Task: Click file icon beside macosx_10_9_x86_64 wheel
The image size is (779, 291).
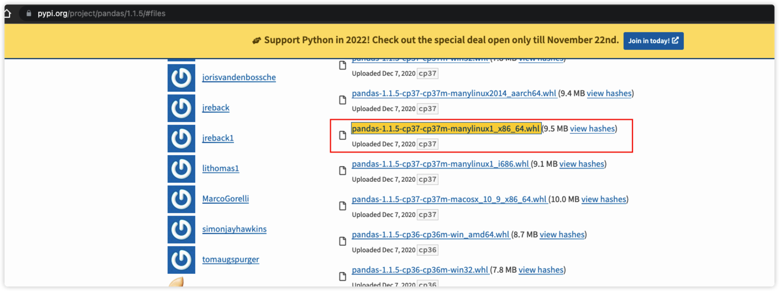Action: 343,206
